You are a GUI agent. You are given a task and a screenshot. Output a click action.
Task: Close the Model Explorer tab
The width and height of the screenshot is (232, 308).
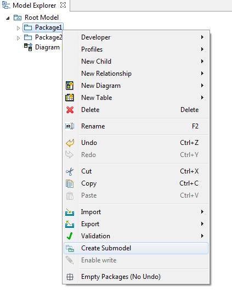(63, 5)
